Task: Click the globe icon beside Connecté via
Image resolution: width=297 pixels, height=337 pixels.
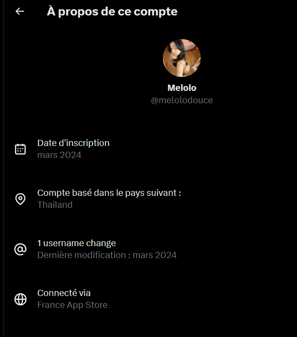Action: click(x=20, y=299)
